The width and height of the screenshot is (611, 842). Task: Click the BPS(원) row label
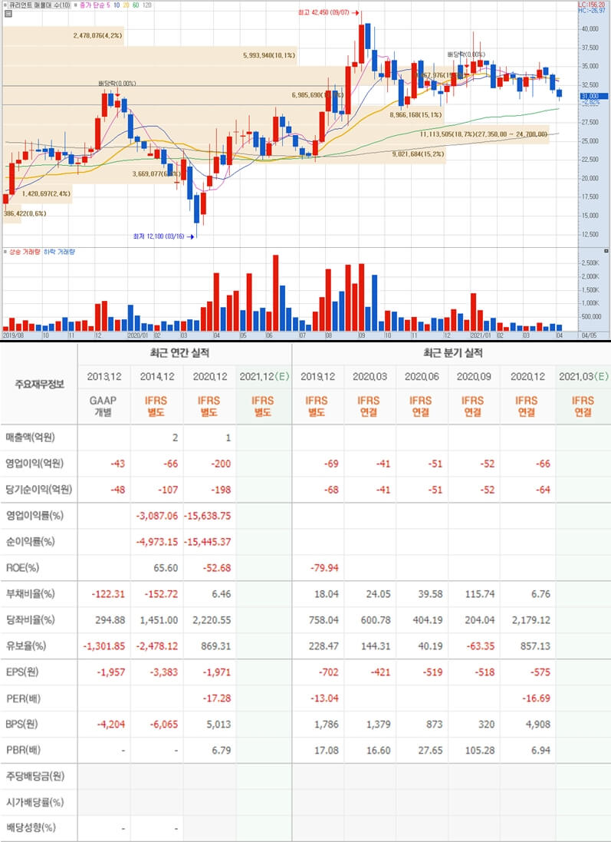tap(22, 724)
